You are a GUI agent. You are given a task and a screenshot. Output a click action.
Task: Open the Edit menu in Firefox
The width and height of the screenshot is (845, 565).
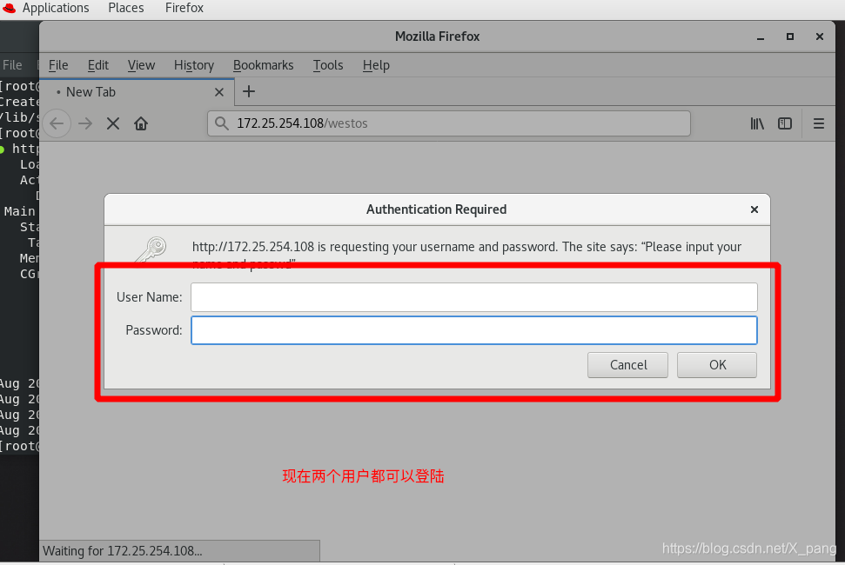point(98,65)
